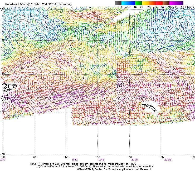
Task: Click the 'NOAA/NESDIS/Center for Satellite Applications' credit
Action: 114,169
